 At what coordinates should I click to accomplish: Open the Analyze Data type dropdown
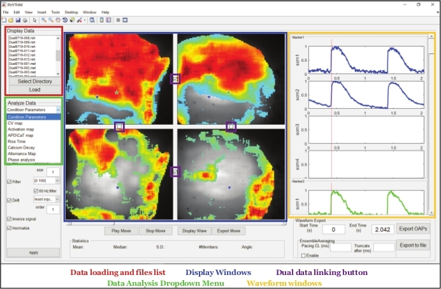[x=34, y=110]
